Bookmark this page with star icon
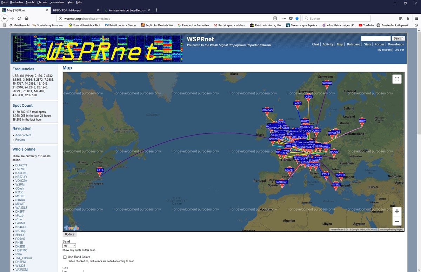 [297, 18]
